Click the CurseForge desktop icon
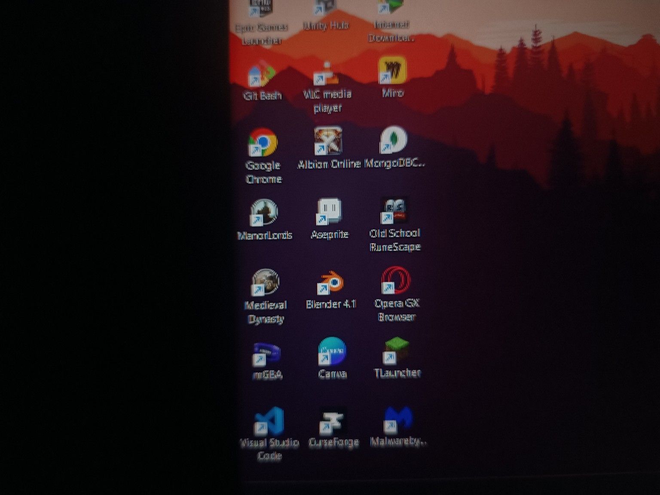The image size is (660, 495). (x=334, y=428)
